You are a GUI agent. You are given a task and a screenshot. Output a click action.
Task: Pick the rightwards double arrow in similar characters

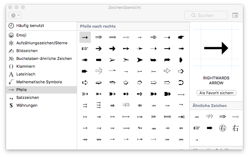[222, 117]
